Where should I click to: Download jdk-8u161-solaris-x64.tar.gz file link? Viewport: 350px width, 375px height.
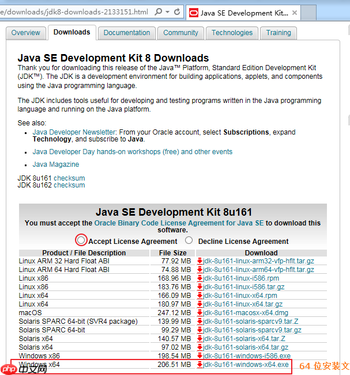point(246,347)
